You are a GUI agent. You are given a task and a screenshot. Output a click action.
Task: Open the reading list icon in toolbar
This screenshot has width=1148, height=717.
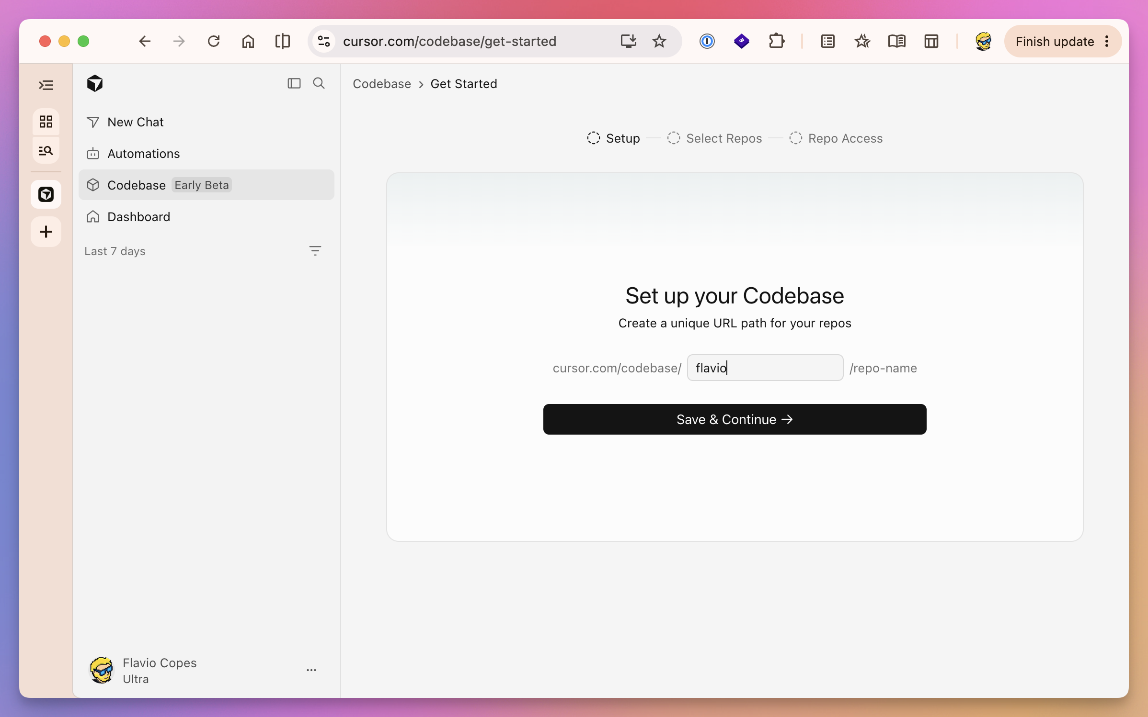tap(827, 41)
